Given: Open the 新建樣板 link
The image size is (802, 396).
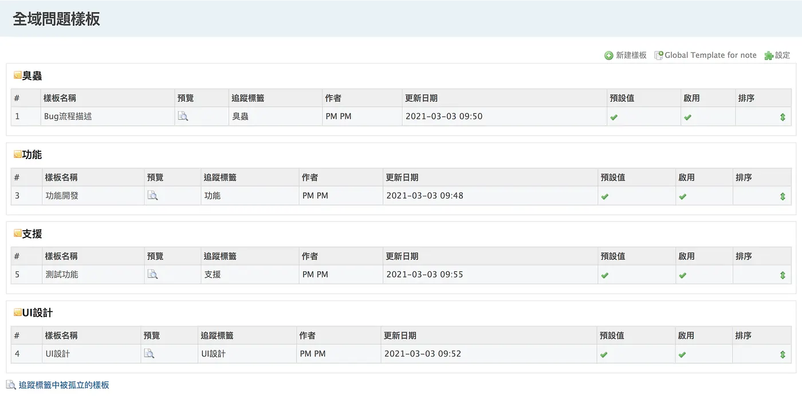Looking at the screenshot, I should click(631, 56).
